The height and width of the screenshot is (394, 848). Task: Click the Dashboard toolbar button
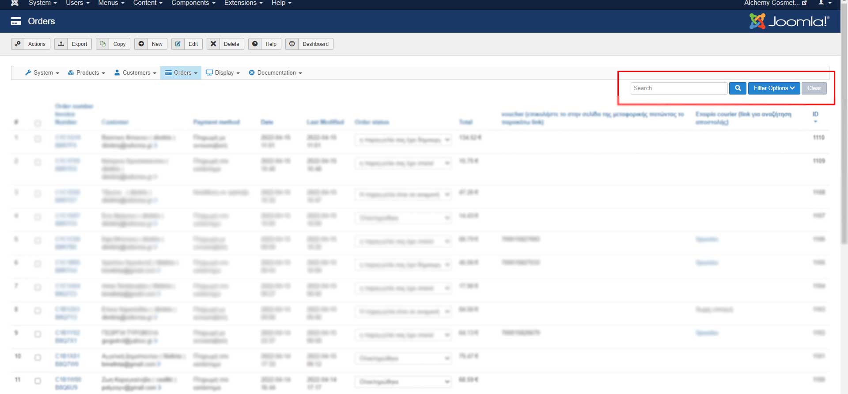[309, 44]
